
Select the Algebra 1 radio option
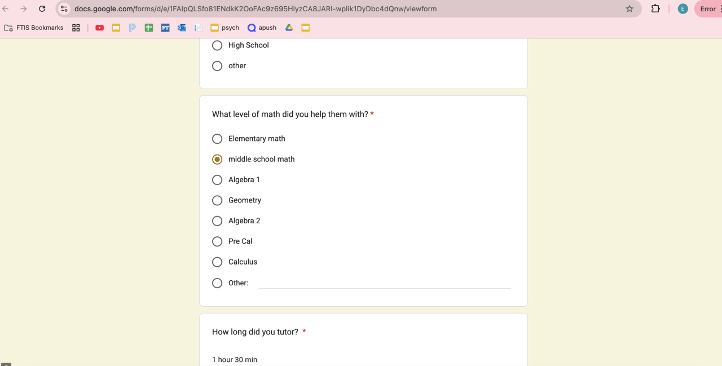click(217, 180)
